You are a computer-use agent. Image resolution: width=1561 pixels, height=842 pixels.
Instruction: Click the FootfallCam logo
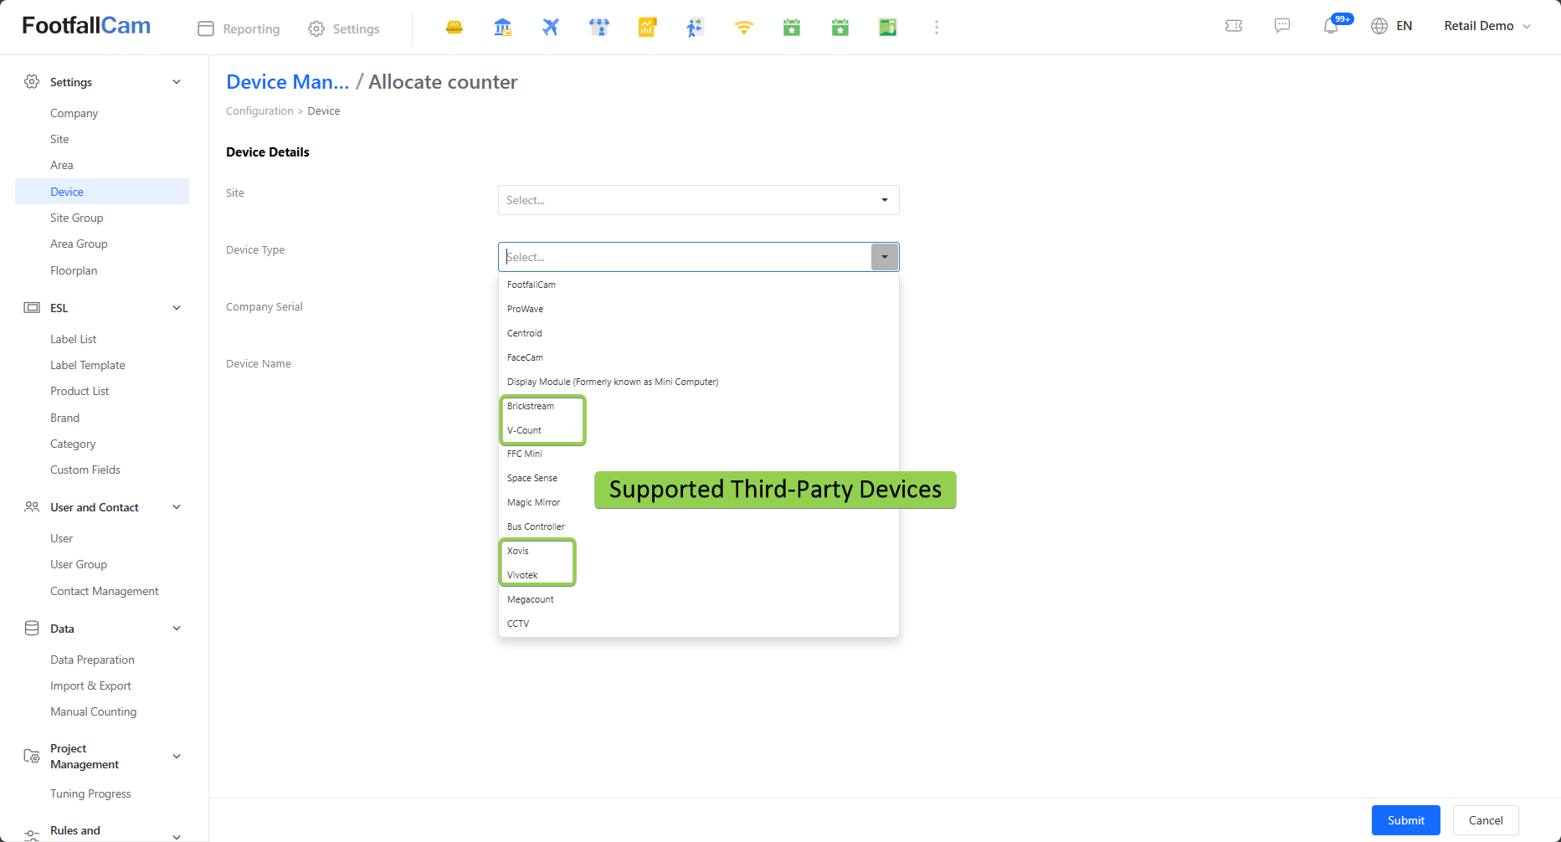(86, 26)
